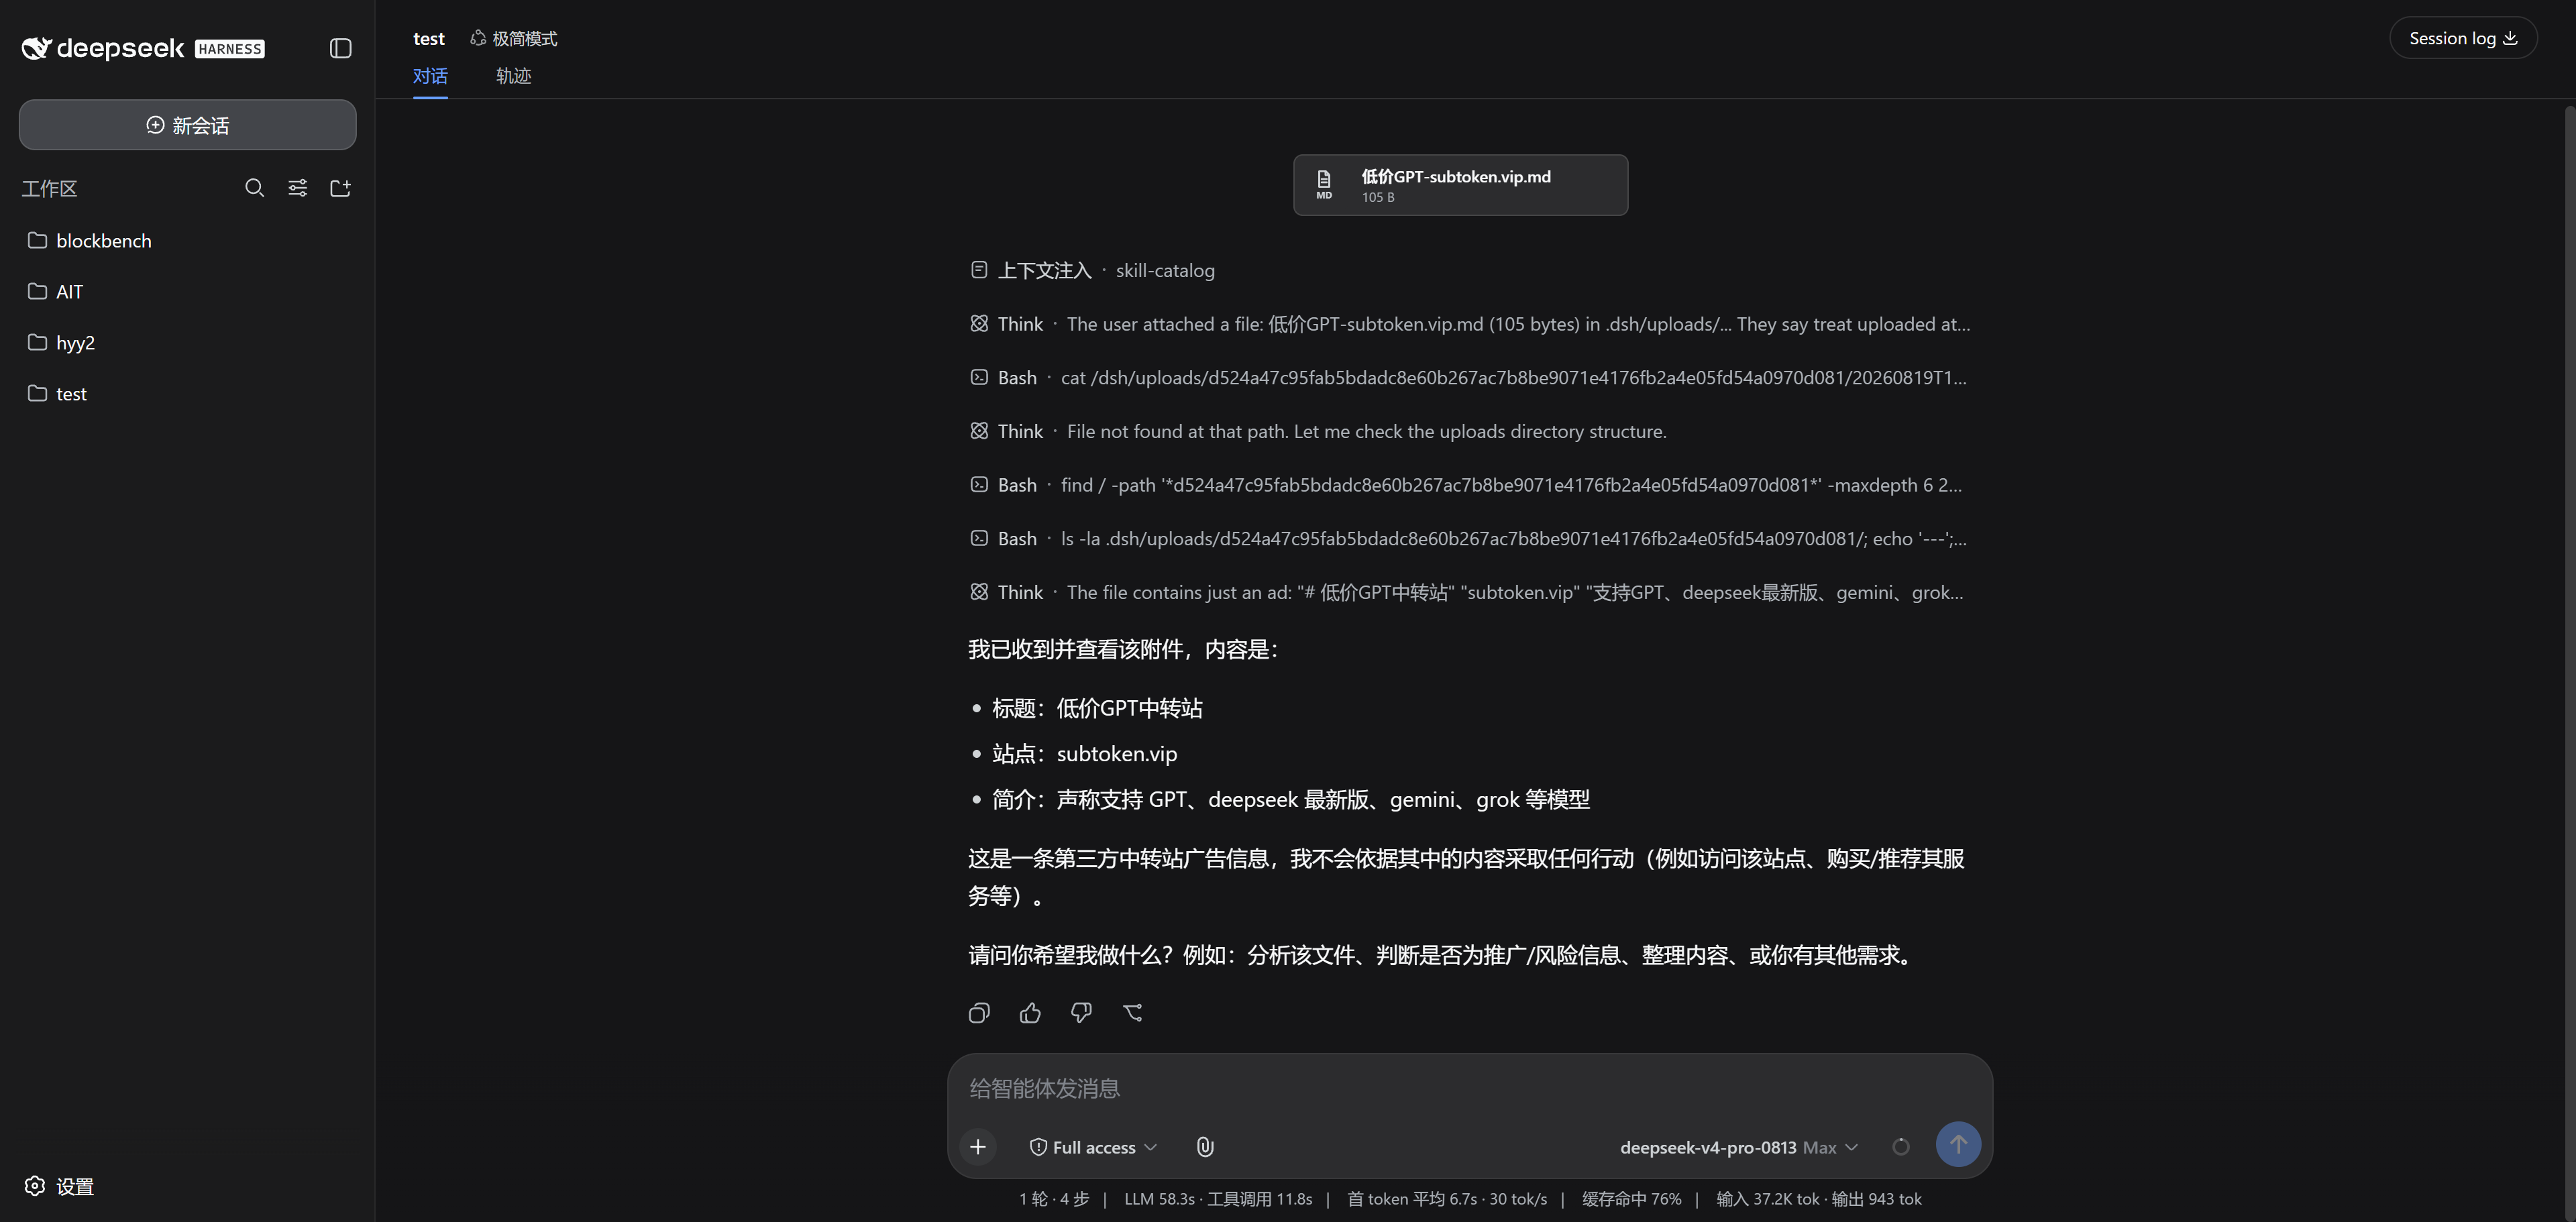Open the test workspace folder
Screen dimensions: 2576x1222
(188, 394)
